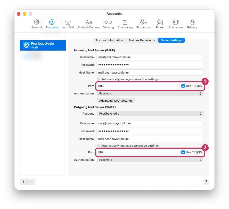The width and height of the screenshot is (229, 209).
Task: Edit the outgoing Host Name field
Action: pyautogui.click(x=150, y=139)
